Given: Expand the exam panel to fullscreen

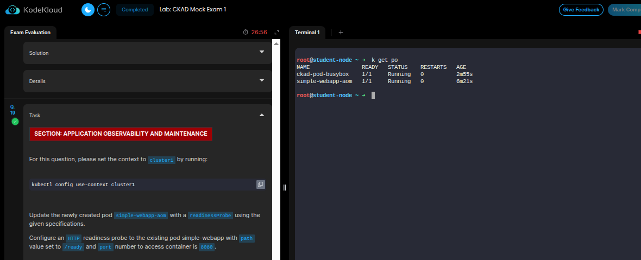Looking at the screenshot, I should (276, 33).
